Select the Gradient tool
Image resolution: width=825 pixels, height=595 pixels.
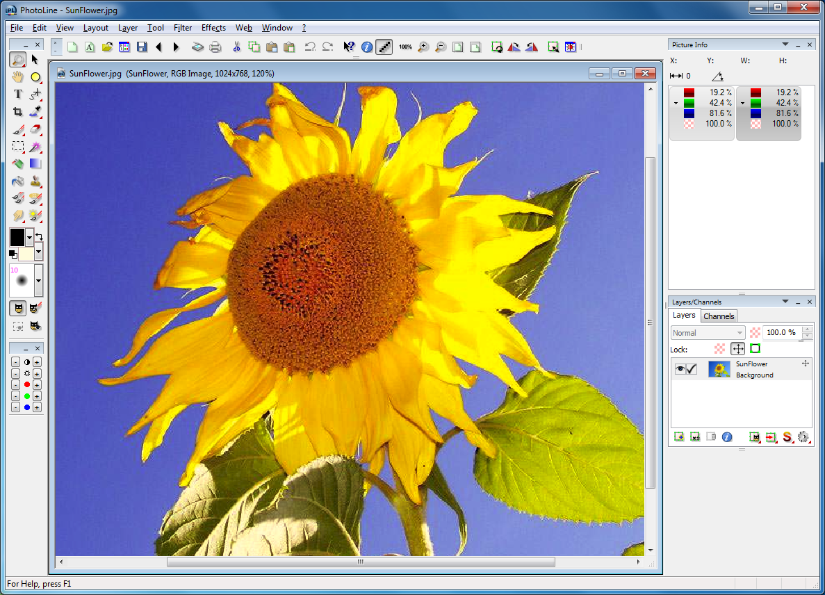point(35,163)
